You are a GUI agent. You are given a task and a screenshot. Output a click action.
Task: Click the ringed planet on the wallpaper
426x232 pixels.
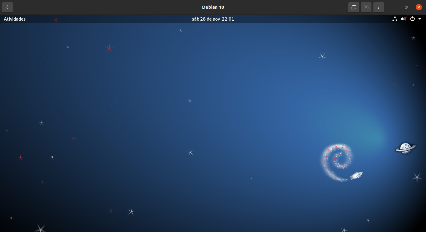[x=405, y=148]
